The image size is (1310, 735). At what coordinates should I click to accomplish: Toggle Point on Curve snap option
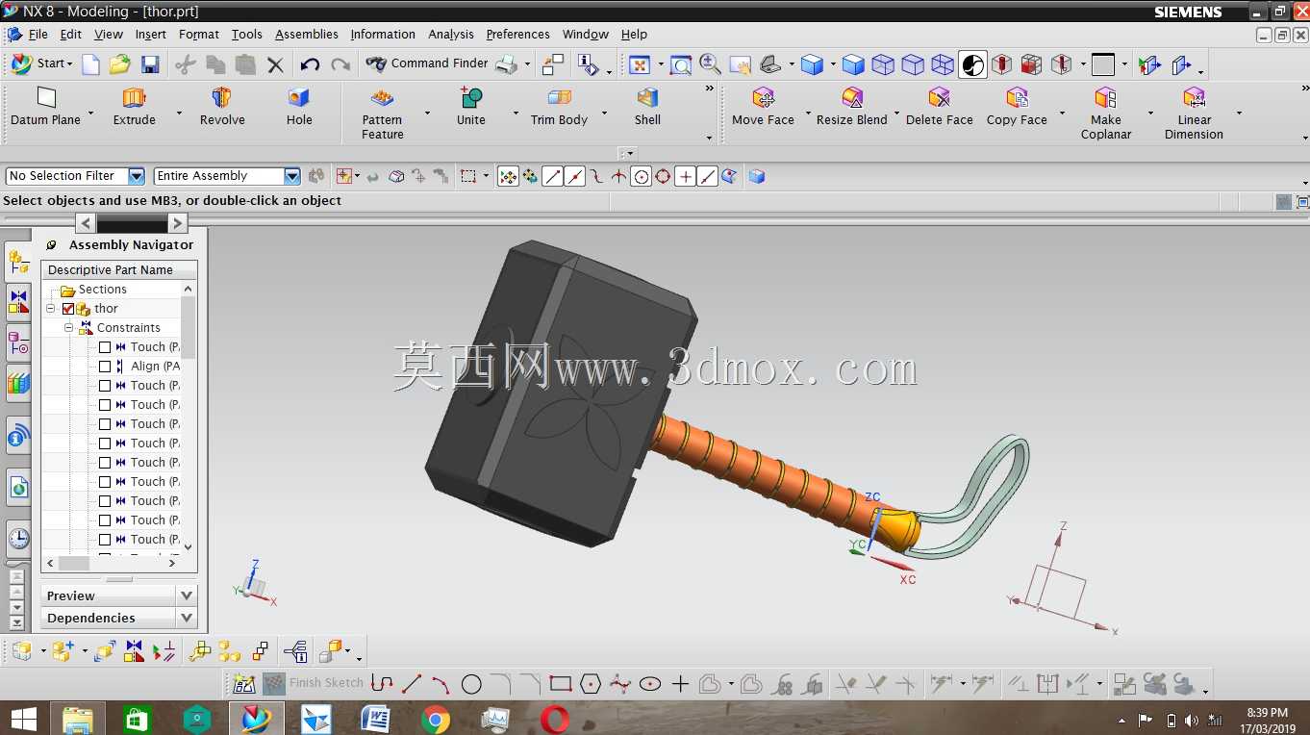[x=707, y=176]
